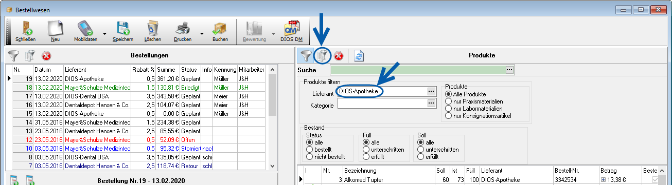Click the Suche field ellipsis button

point(509,70)
